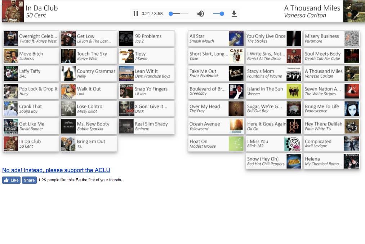Mute the audio with speaker icon

coord(201,14)
